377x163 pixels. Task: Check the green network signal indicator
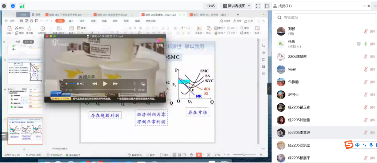[x=22, y=6]
